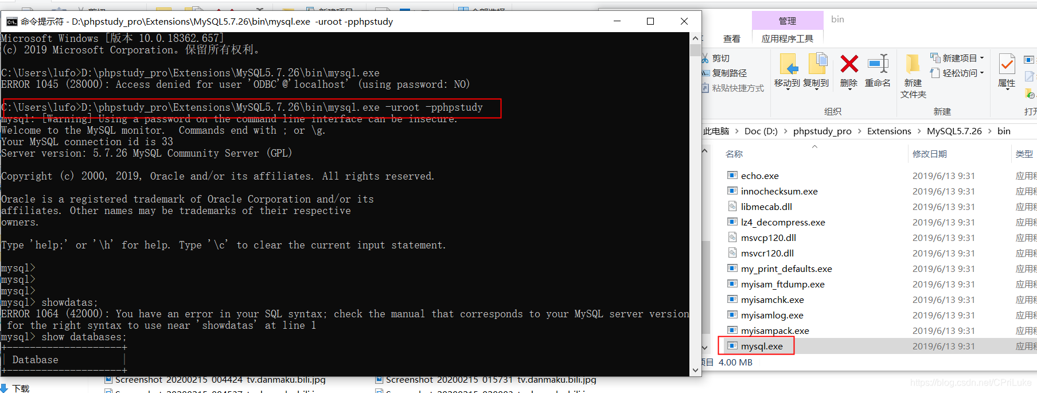Click Extensions in the address breadcrumb
This screenshot has height=393, width=1037.
point(889,131)
